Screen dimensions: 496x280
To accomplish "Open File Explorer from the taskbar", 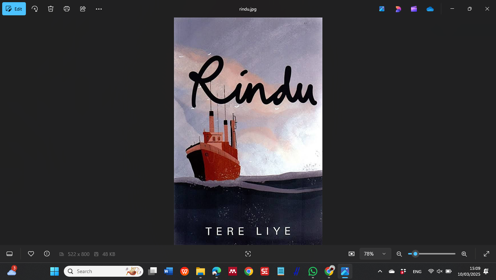I will pyautogui.click(x=201, y=271).
